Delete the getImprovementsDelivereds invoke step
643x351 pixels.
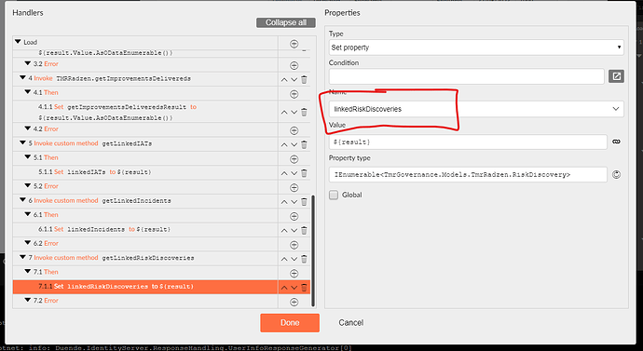point(304,79)
